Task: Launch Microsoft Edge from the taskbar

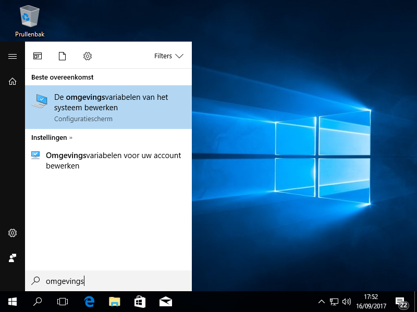Action: click(89, 302)
